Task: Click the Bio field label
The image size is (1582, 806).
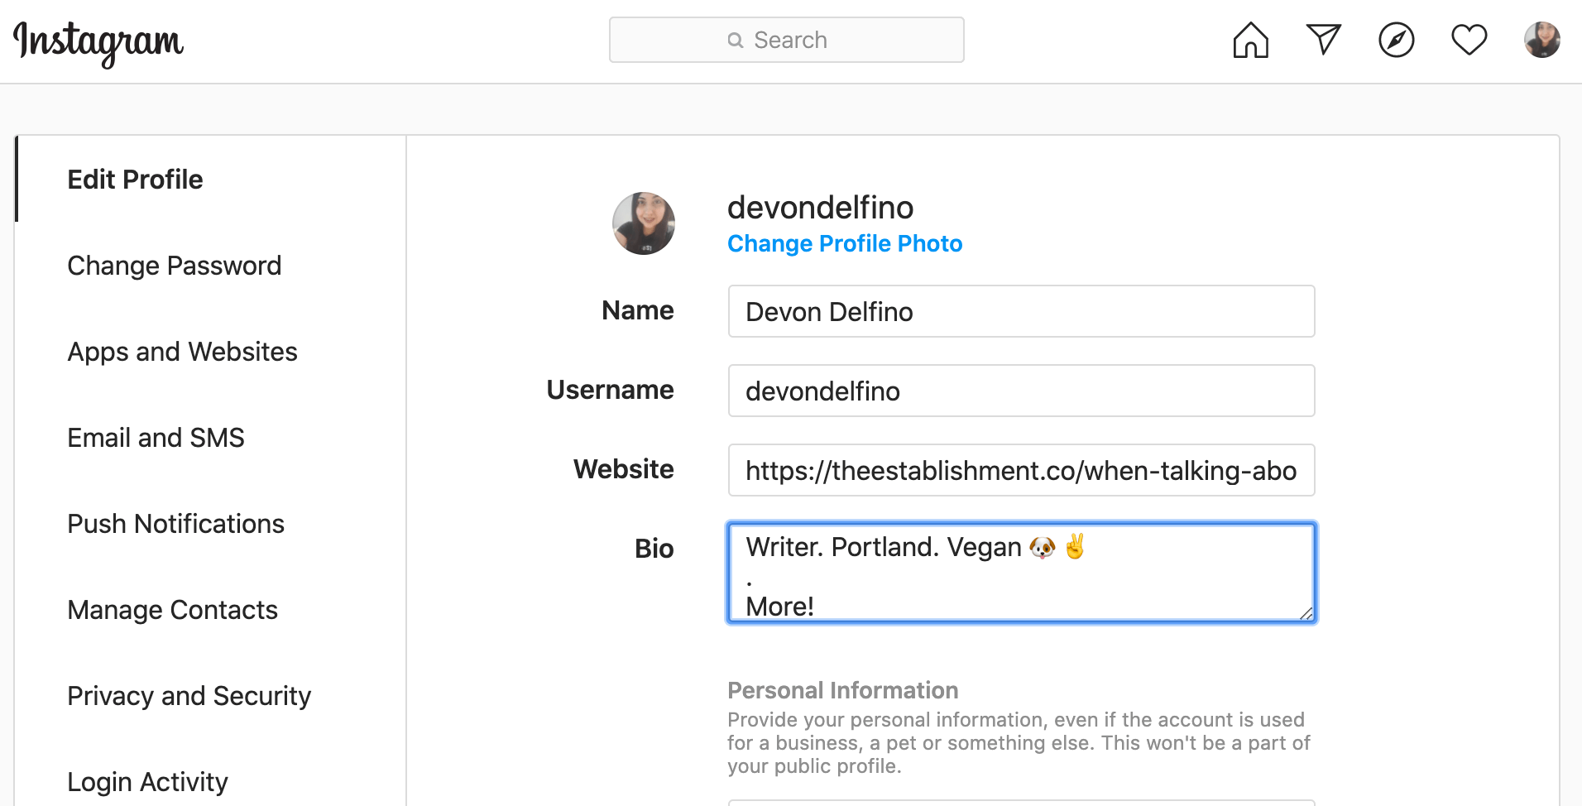Action: click(x=654, y=549)
